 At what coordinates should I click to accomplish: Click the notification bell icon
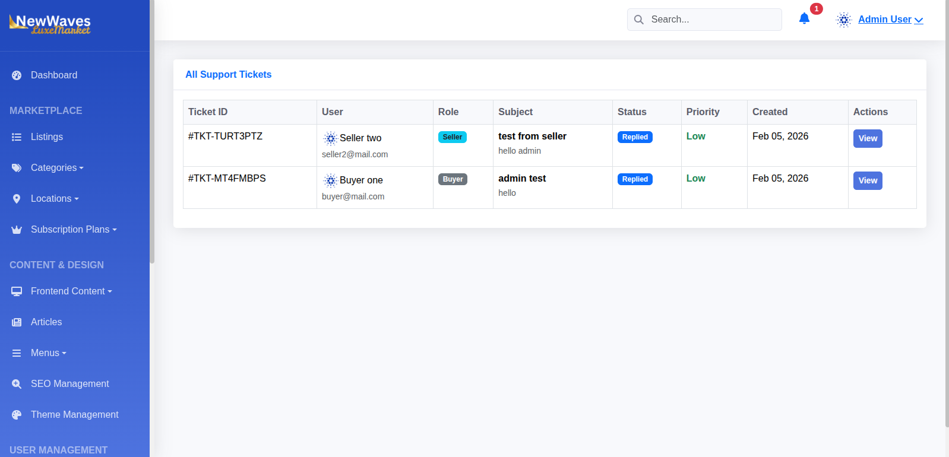tap(804, 18)
